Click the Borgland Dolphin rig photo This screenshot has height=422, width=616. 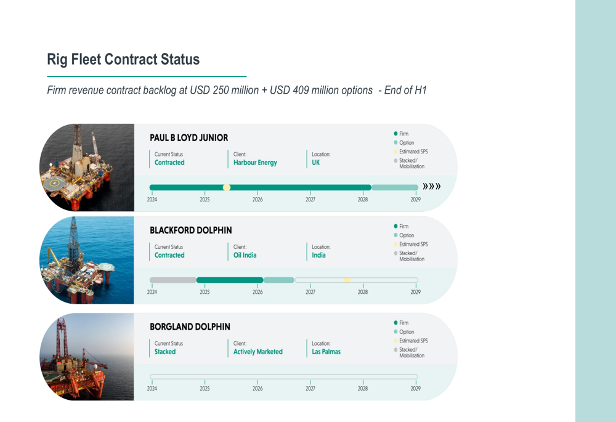click(87, 357)
